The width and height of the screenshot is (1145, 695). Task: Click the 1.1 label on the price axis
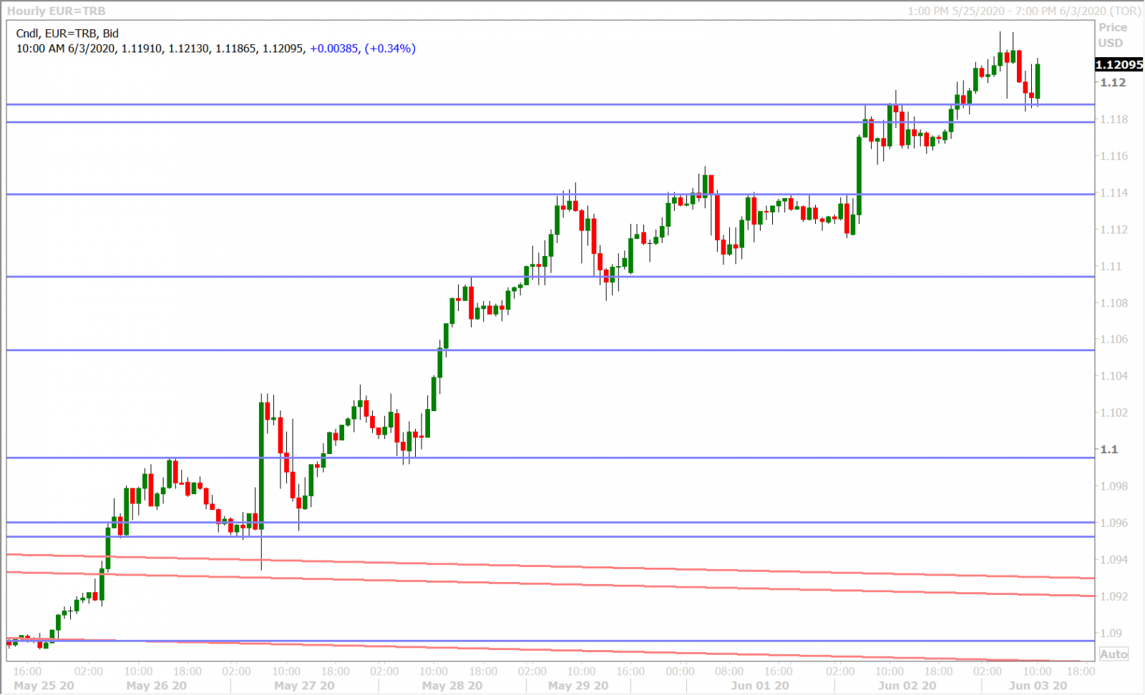(1109, 450)
